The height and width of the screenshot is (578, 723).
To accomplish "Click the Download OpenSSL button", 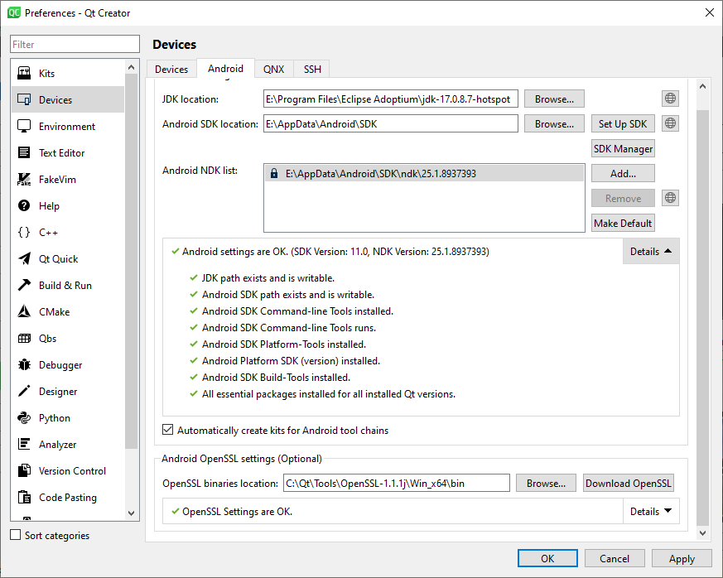I will [x=629, y=484].
